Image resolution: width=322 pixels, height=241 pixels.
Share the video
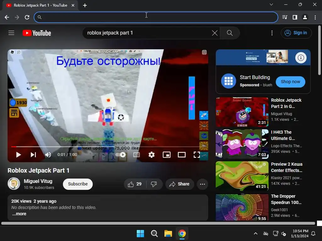coord(180,184)
